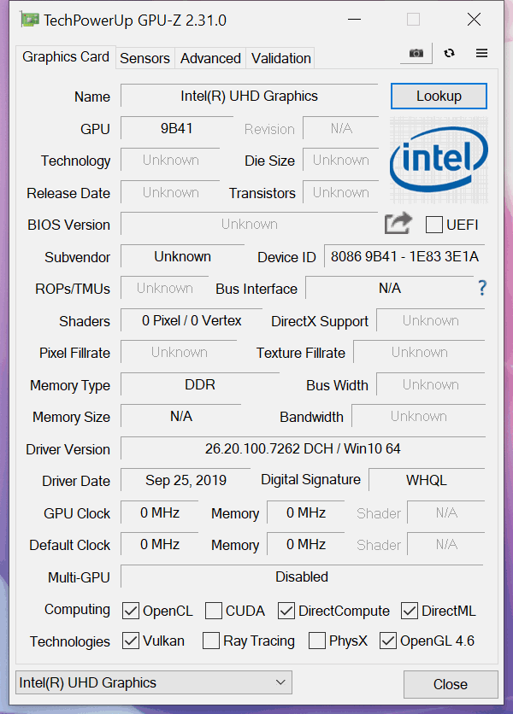Open the Intel(R) UHD Graphics GPU dropdown
The width and height of the screenshot is (513, 714).
(154, 682)
